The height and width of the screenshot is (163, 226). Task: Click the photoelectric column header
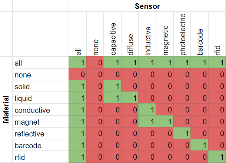(182, 34)
